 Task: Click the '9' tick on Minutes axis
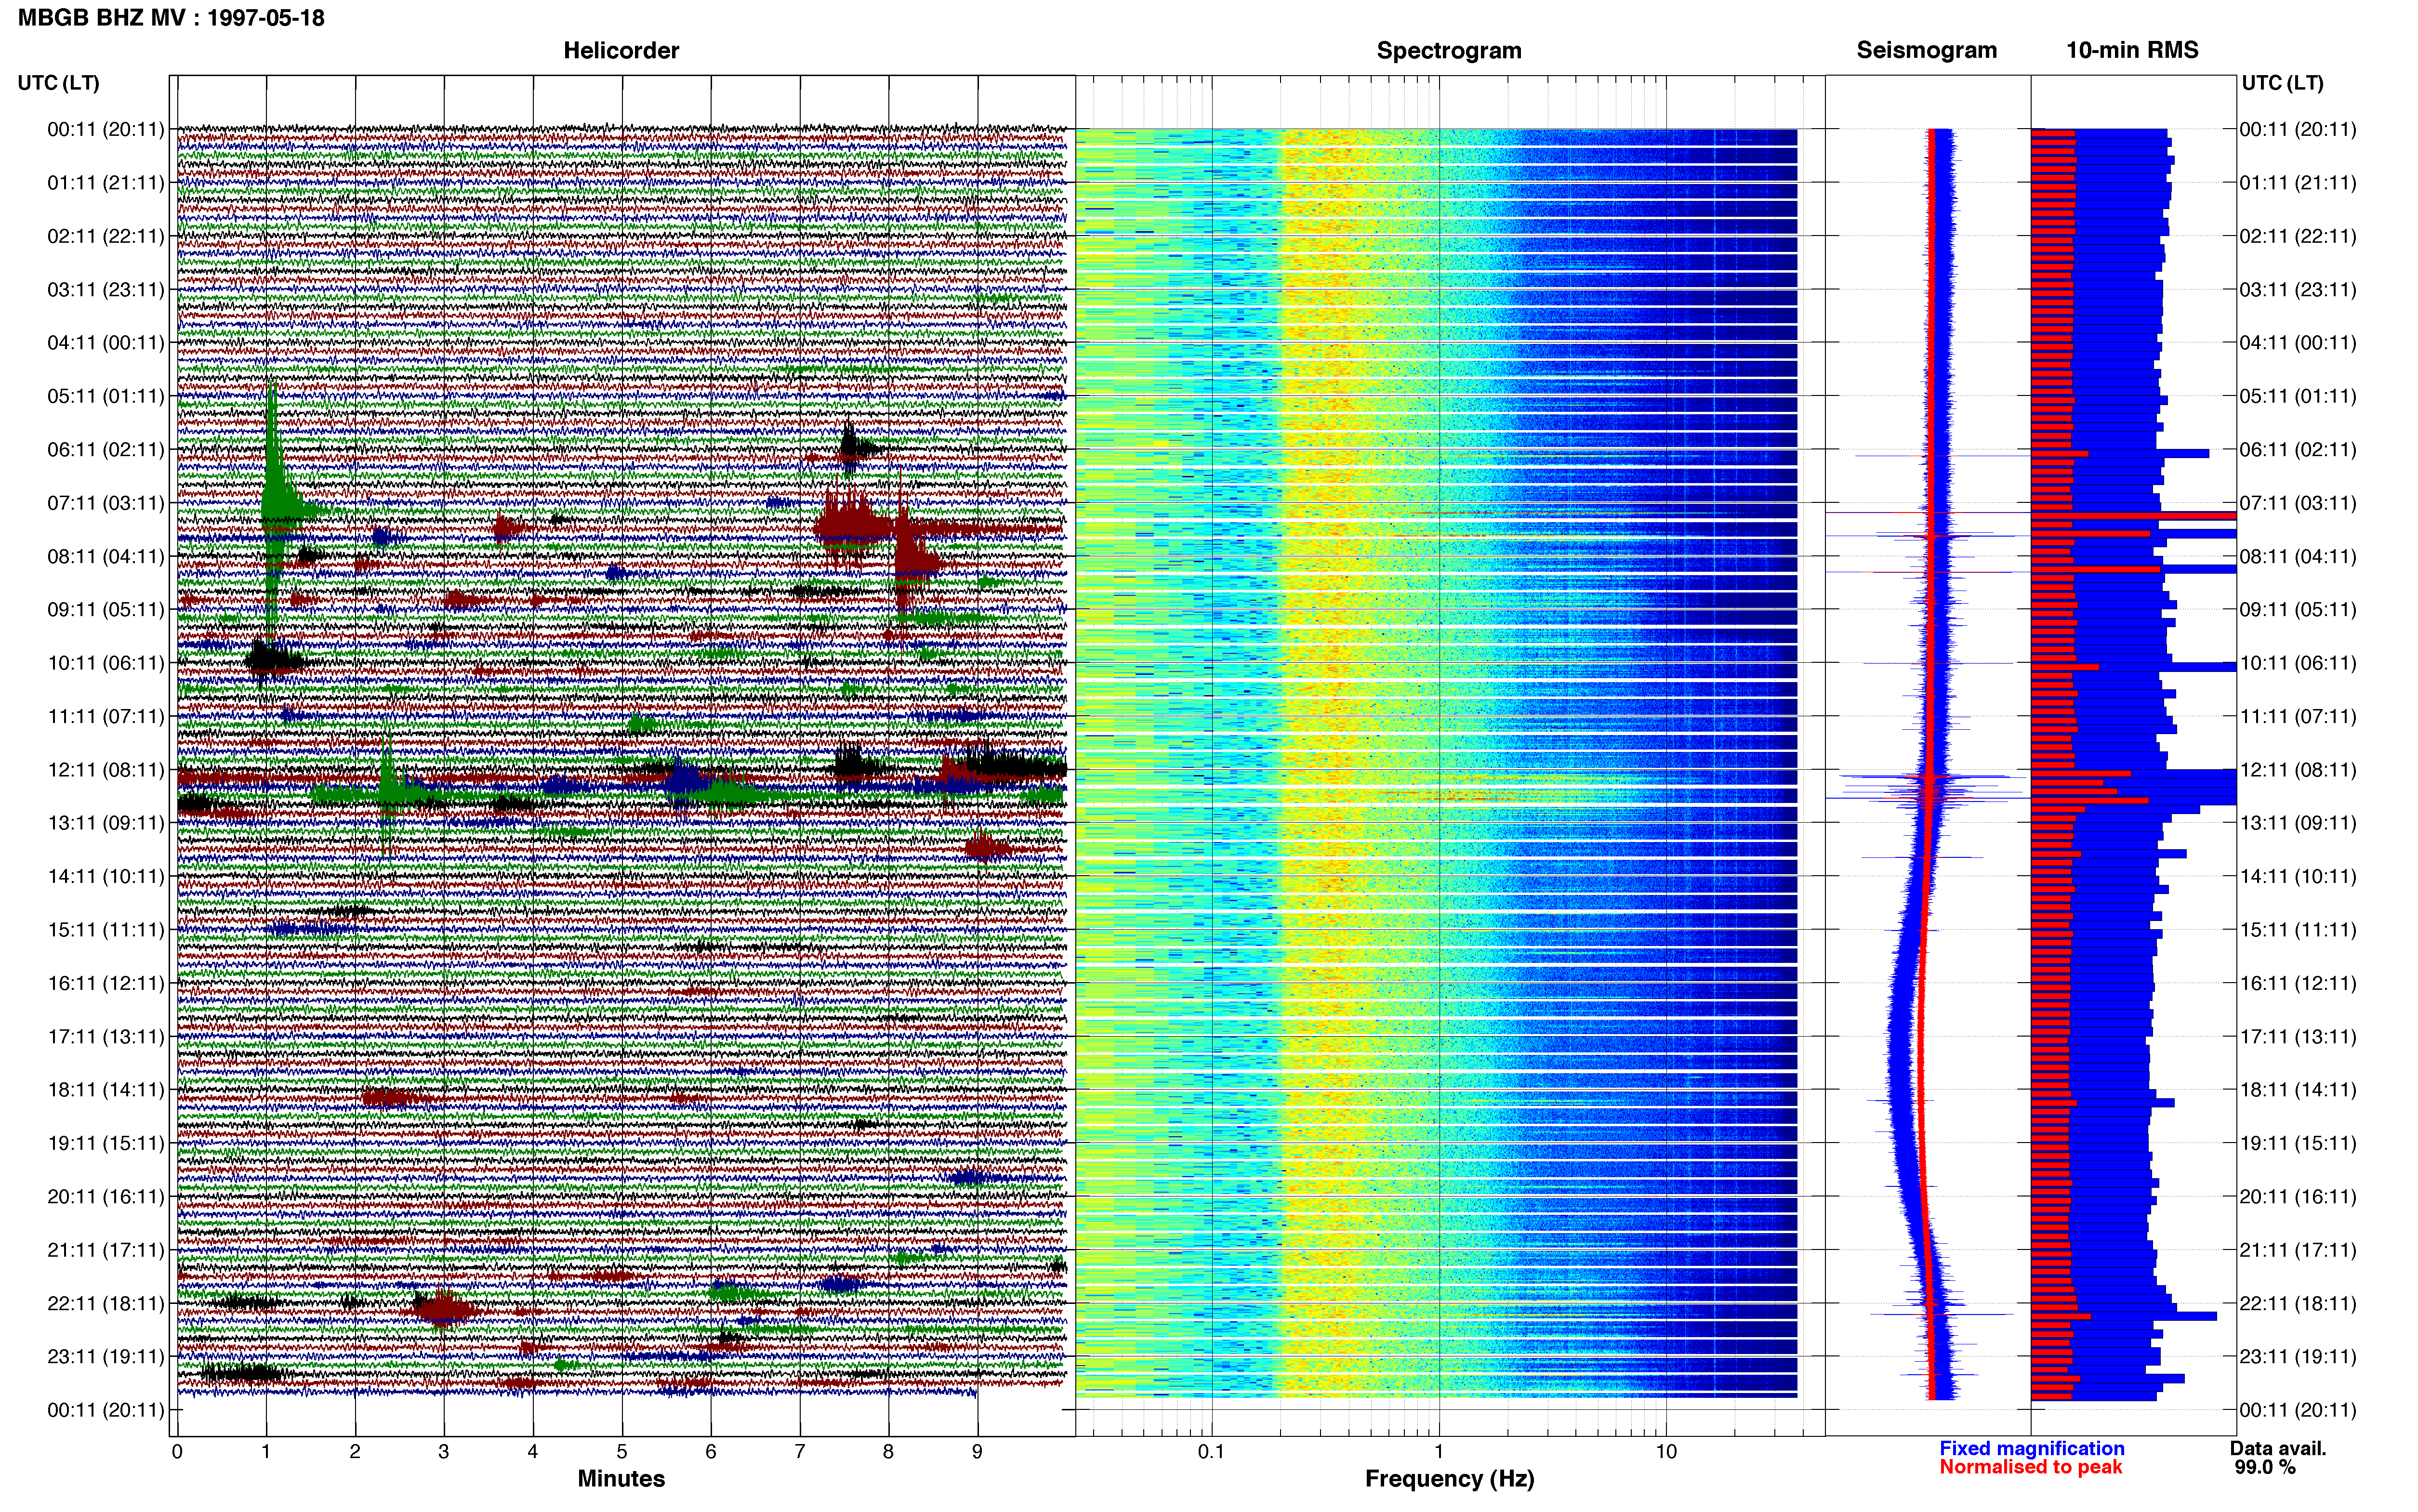[977, 1452]
